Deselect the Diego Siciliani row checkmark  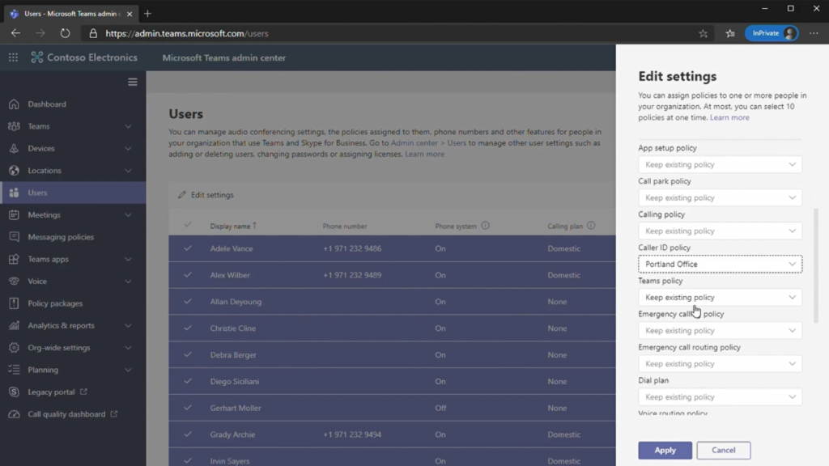tap(188, 382)
